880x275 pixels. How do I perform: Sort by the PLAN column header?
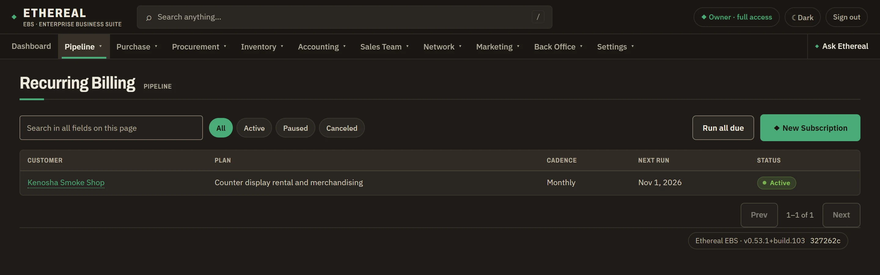[222, 160]
